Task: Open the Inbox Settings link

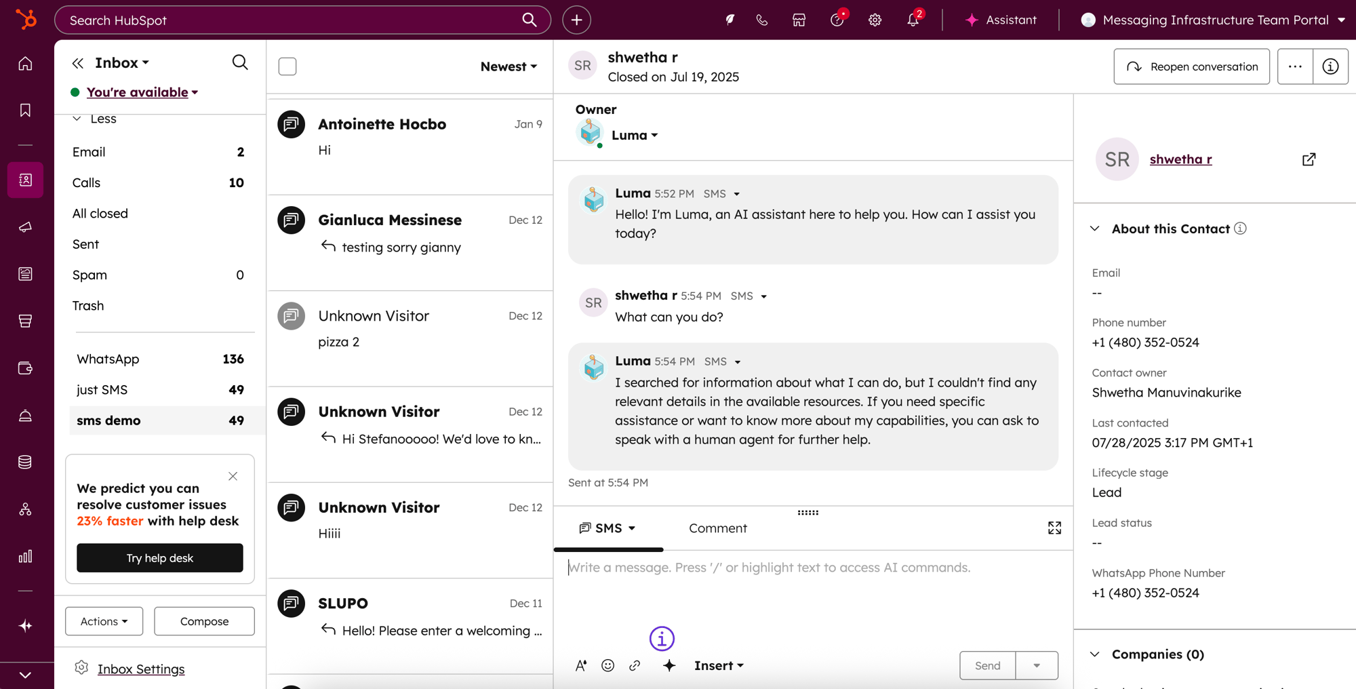Action: [x=141, y=669]
